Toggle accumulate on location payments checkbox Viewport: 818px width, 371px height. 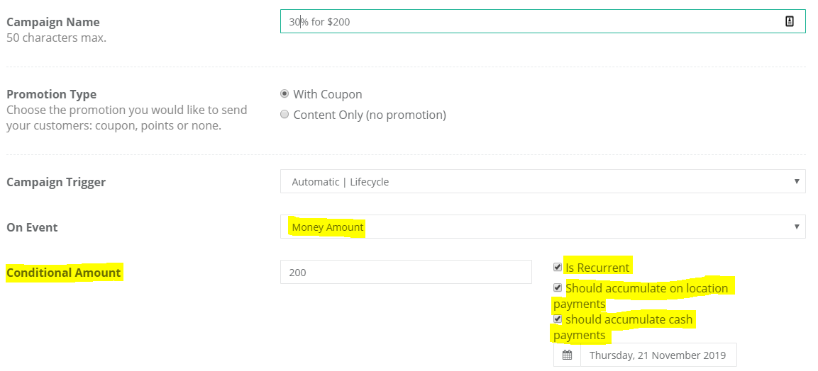[558, 287]
